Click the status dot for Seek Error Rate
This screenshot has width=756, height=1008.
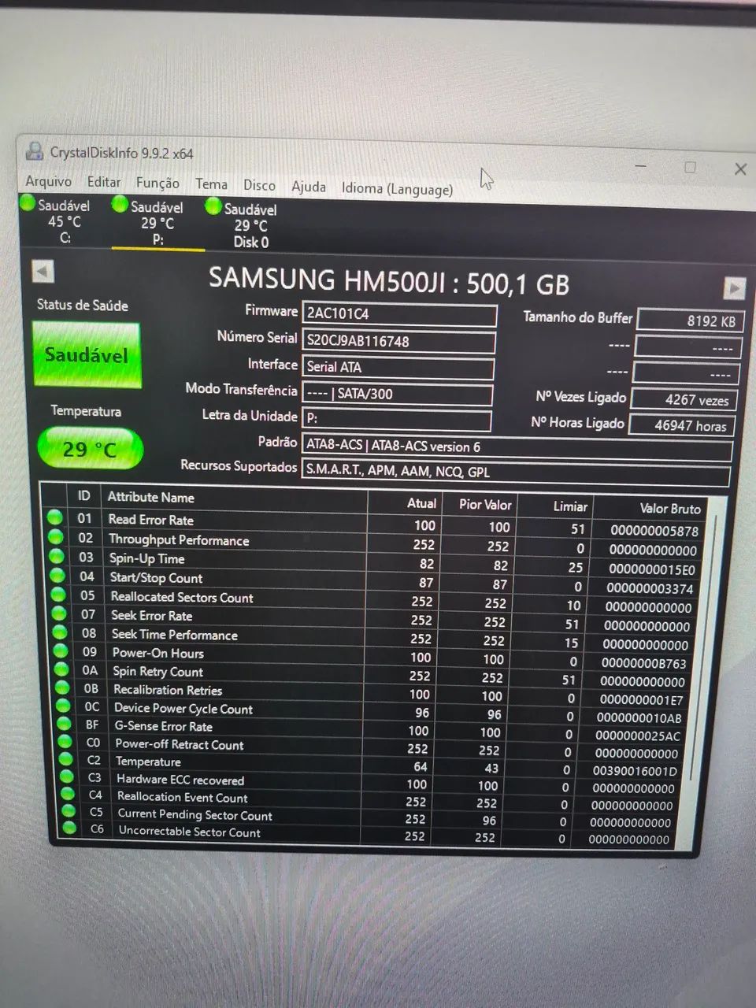click(59, 613)
